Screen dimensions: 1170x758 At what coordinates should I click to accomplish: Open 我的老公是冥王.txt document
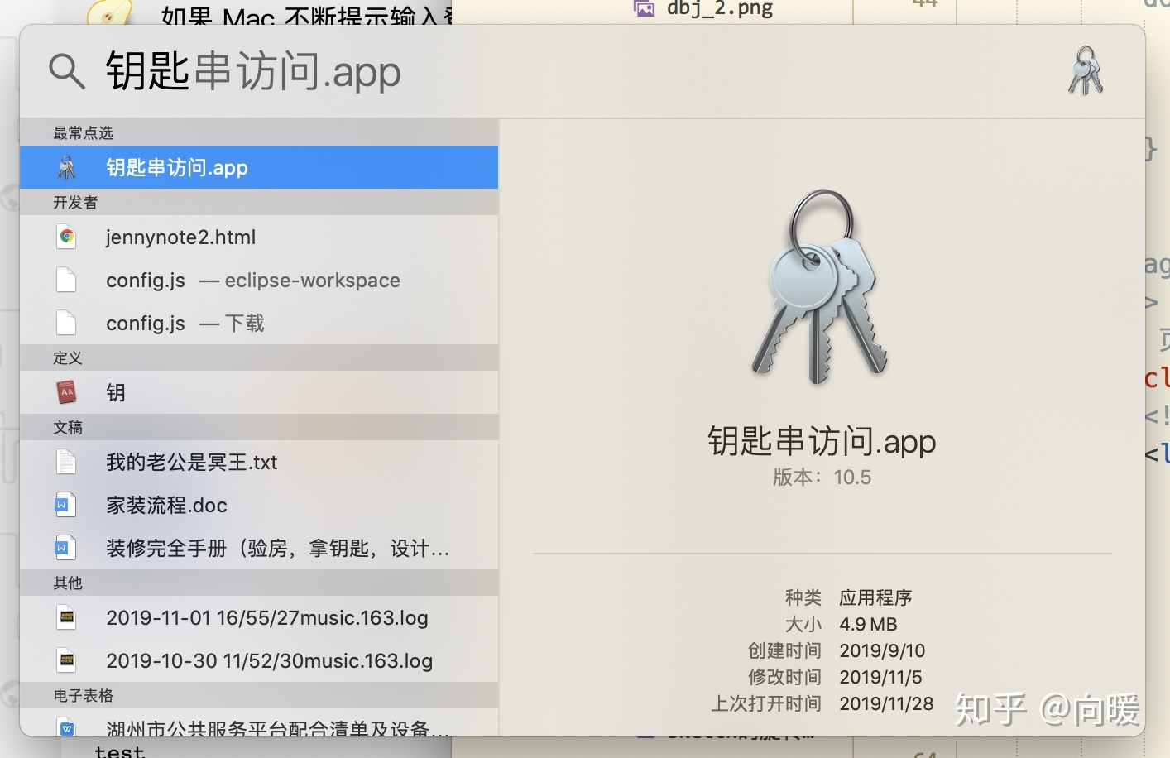[x=259, y=463]
